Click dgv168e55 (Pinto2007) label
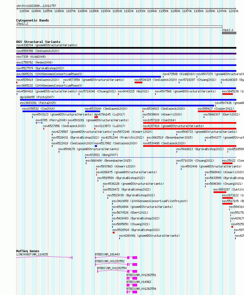 pos(37,97)
